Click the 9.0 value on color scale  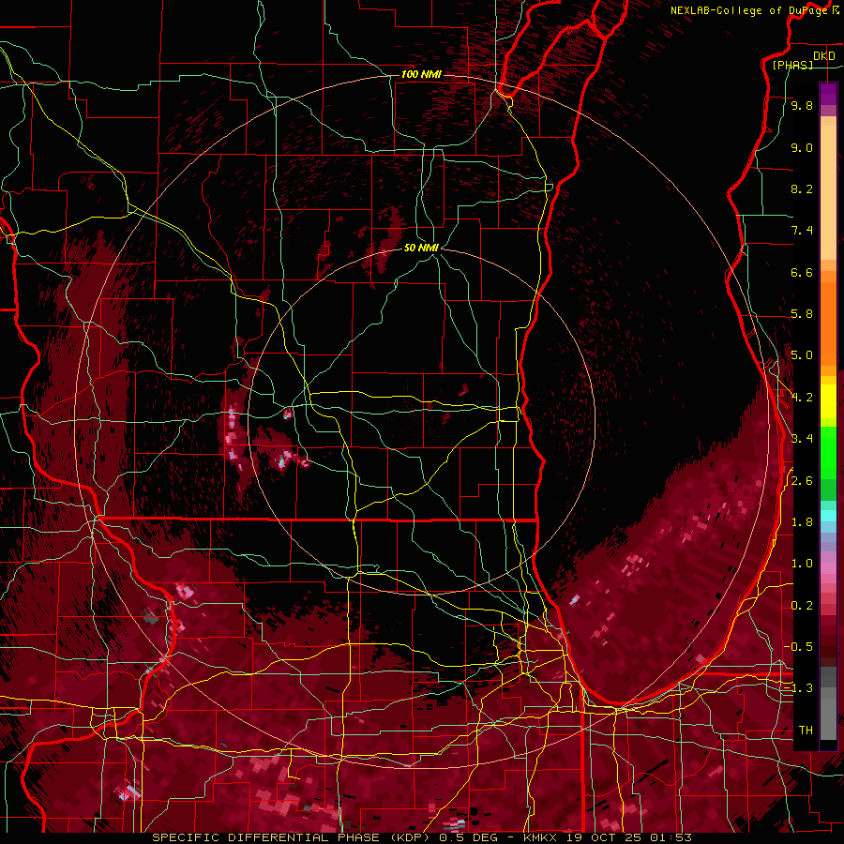pos(802,147)
